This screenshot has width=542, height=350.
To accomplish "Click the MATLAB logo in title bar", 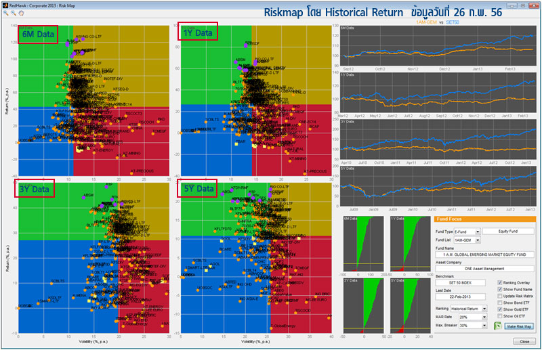I will pos(5,4).
